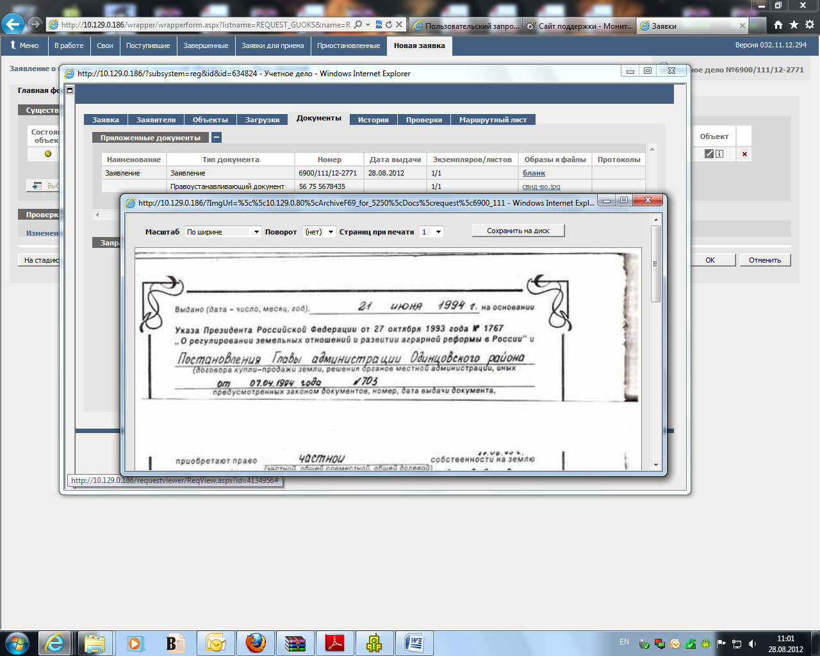
Task: Switch to Пользовательский запрос browser tab
Action: coord(466,26)
